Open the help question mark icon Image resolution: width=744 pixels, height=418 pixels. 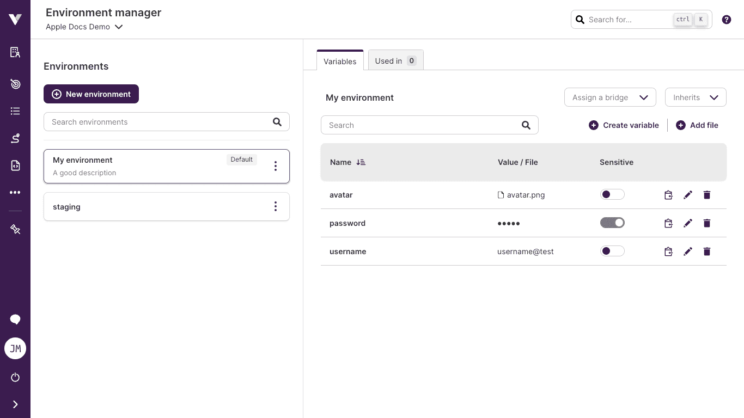point(727,20)
